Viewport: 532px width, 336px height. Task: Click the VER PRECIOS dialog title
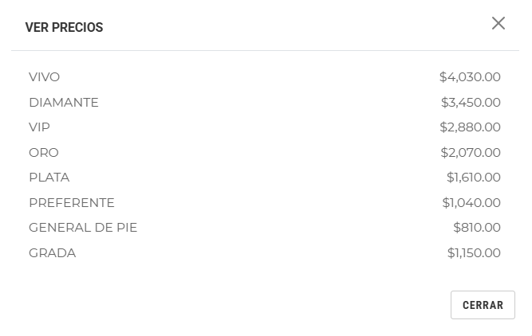(65, 28)
